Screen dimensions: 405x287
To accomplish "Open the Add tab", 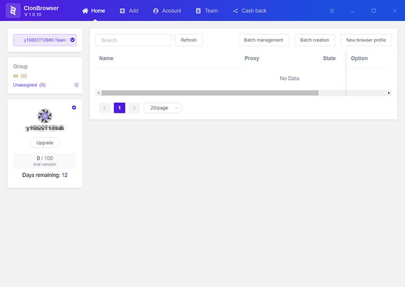I will 129,11.
